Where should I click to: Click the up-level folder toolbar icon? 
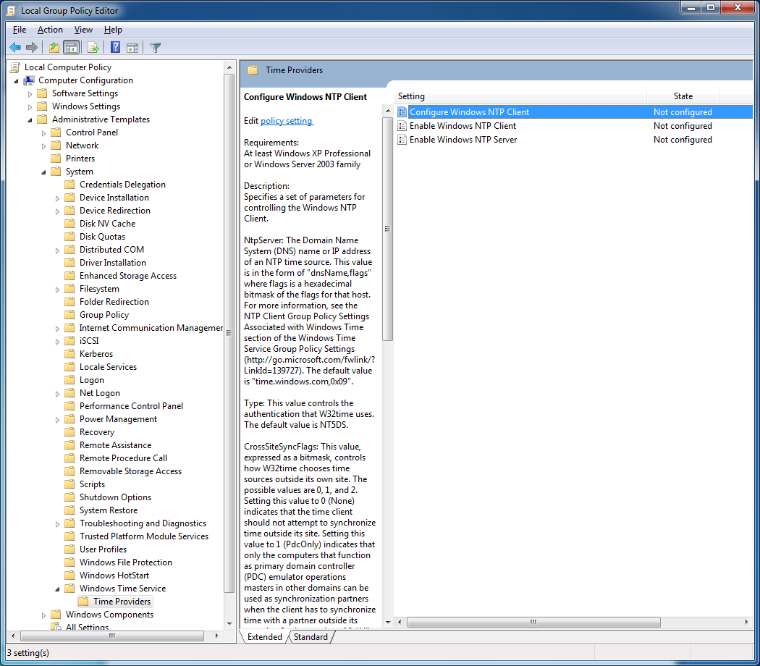point(54,47)
